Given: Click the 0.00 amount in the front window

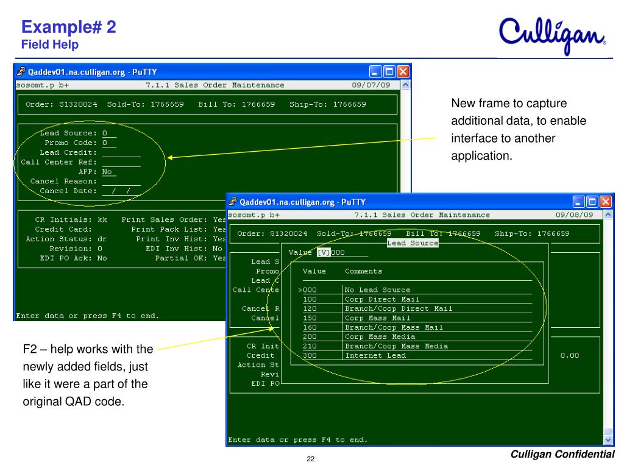Looking at the screenshot, I should coord(570,355).
